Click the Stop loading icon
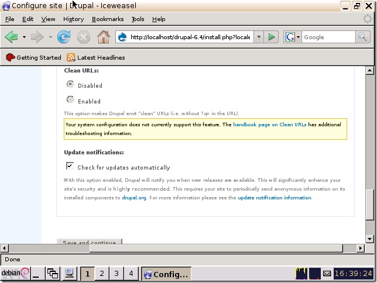This screenshot has width=377, height=283. click(84, 37)
